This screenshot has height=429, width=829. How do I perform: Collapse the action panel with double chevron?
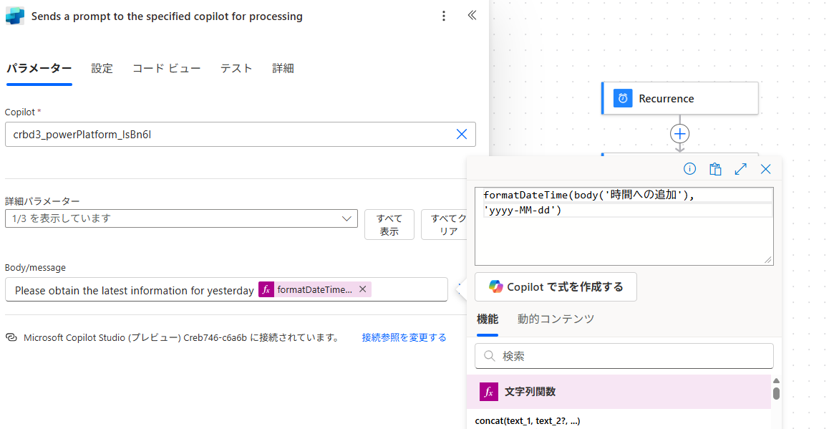[x=472, y=15]
